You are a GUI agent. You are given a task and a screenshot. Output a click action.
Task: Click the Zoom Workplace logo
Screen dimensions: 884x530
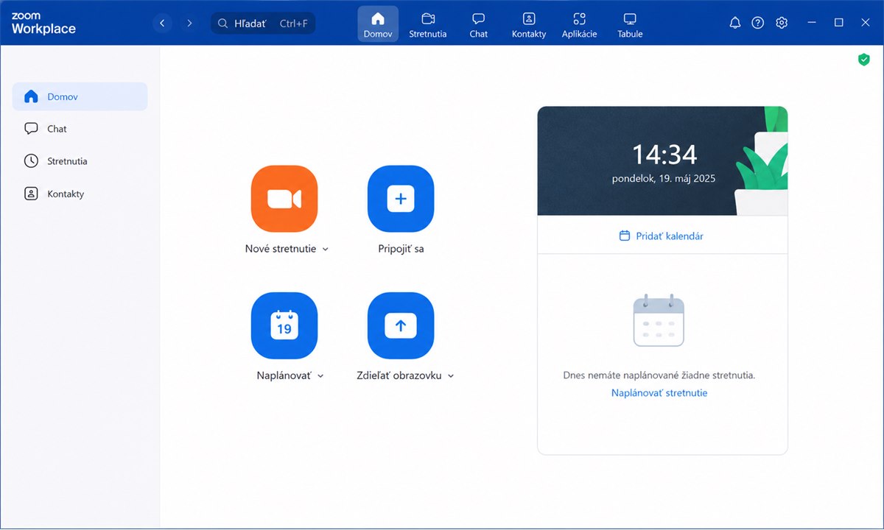pos(43,24)
